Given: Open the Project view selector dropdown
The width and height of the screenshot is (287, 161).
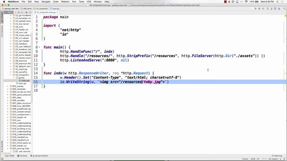Looking at the screenshot, I should pos(9,13).
